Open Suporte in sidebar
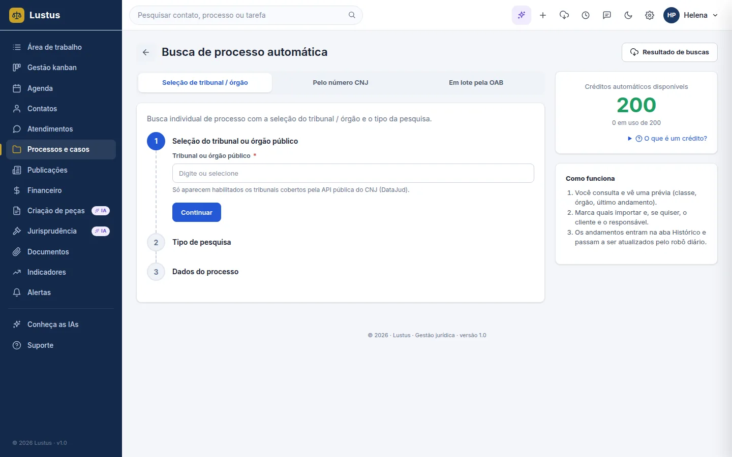This screenshot has height=457, width=732. coord(61,345)
